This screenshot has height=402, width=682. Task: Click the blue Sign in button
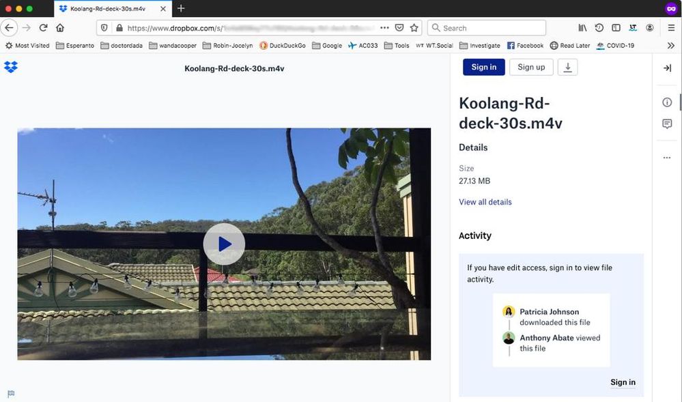pos(483,67)
